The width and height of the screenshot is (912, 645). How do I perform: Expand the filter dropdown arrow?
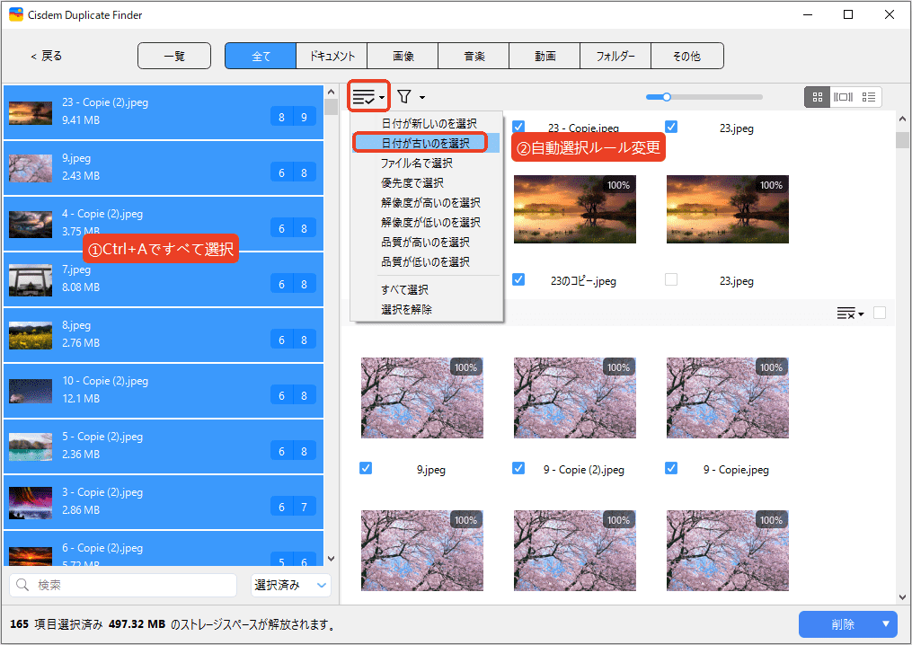[x=422, y=97]
